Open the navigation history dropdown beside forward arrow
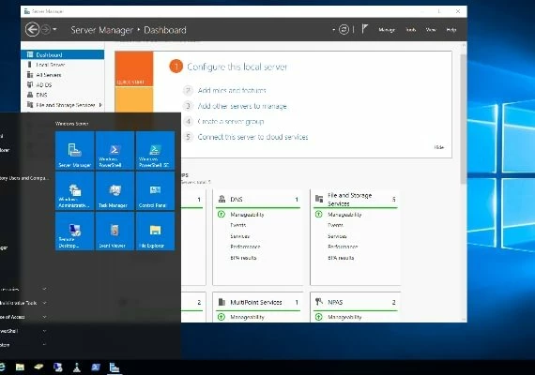 point(54,29)
